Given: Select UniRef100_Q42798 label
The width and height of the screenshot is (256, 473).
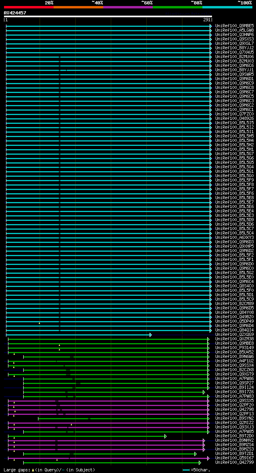Looking at the screenshot, I should tap(235, 409).
